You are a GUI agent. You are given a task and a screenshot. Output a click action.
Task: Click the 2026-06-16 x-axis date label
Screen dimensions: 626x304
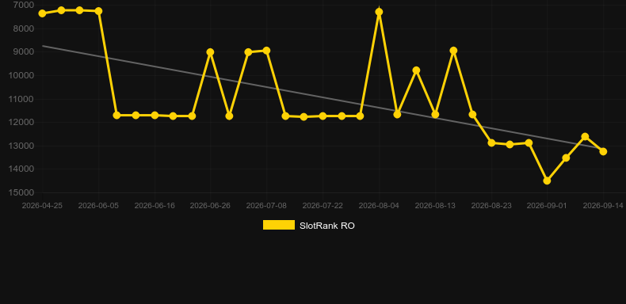pyautogui.click(x=155, y=206)
